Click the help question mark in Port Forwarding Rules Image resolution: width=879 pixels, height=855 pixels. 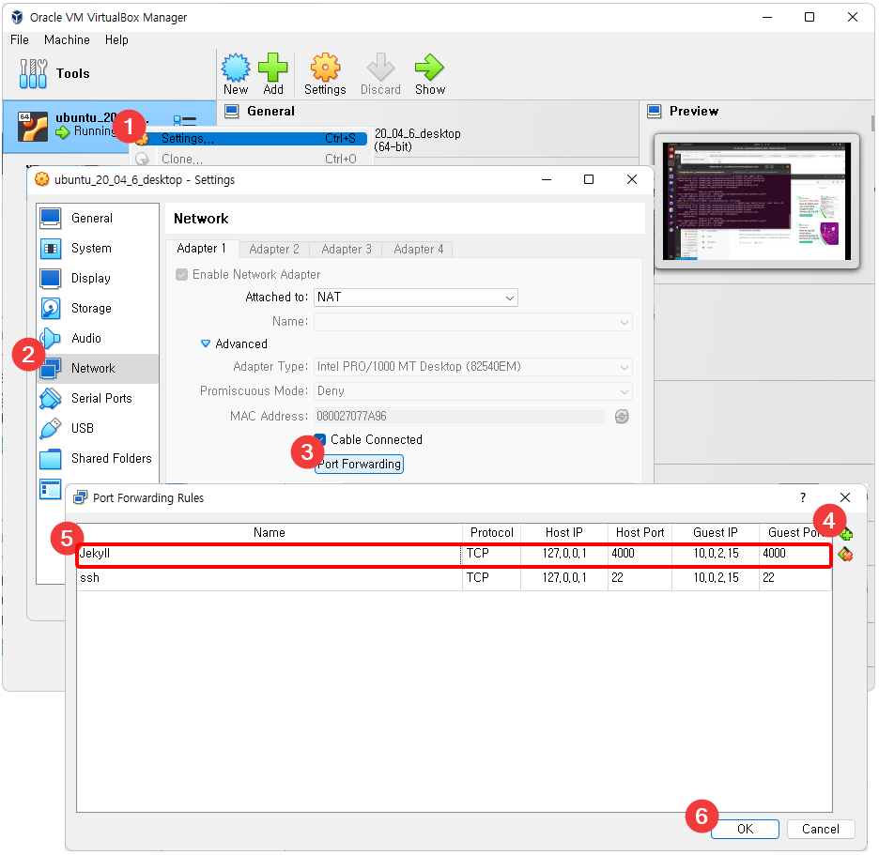pos(803,497)
